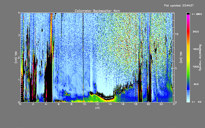205x128 pixels.
Task: Click the magenta section of the colorbar
Action: (188, 18)
